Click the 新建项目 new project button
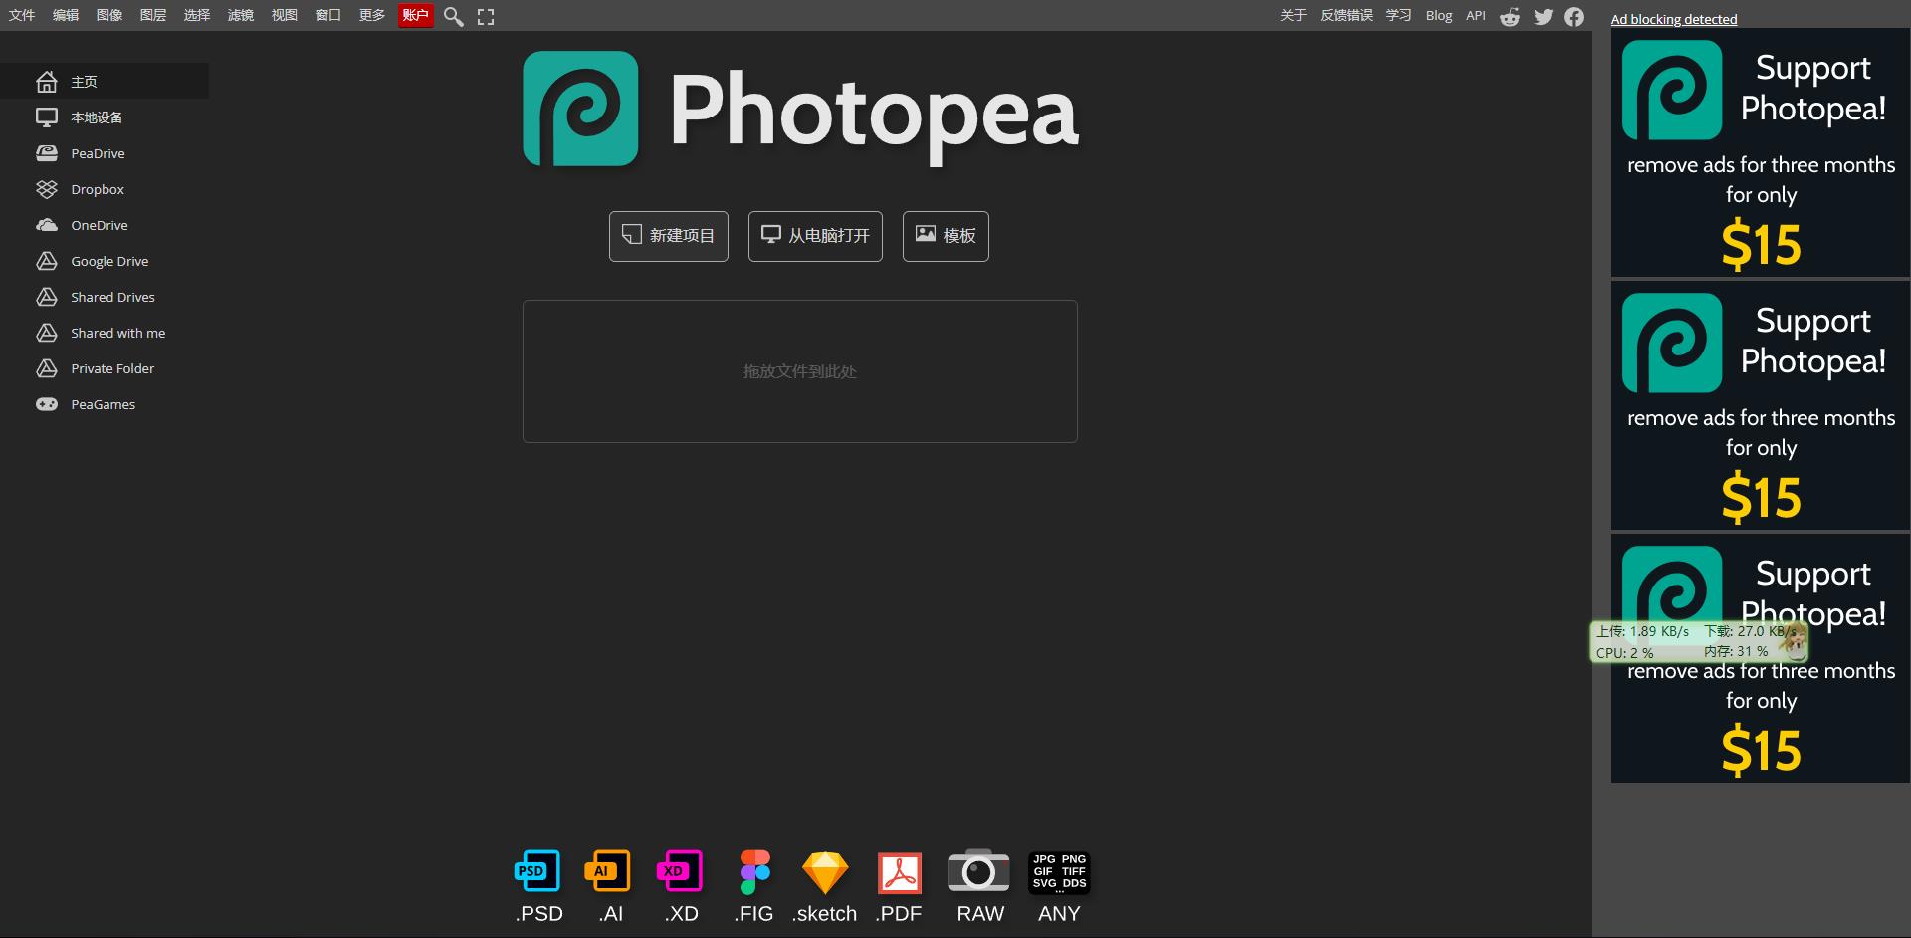Viewport: 1911px width, 938px height. pyautogui.click(x=669, y=236)
